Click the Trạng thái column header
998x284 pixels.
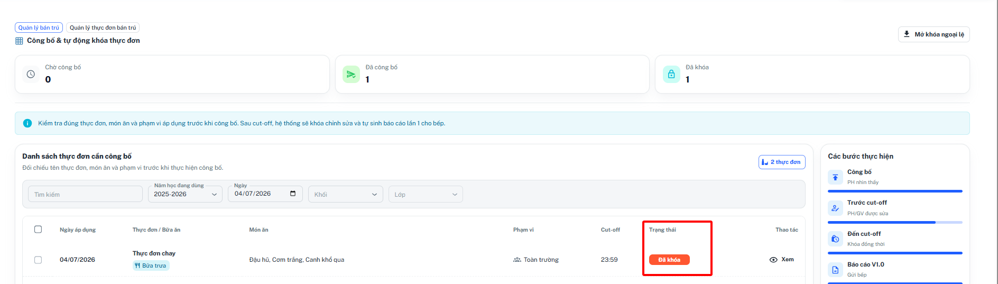tap(662, 230)
